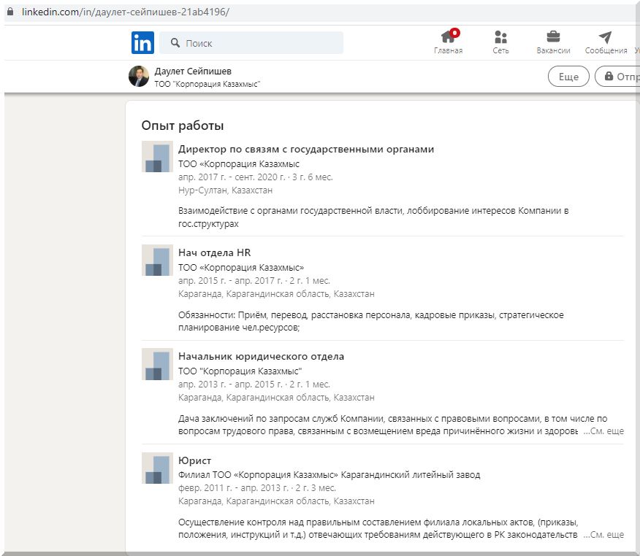Viewport: 640px width, 556px height.
Task: Click the locked Отпр message button
Action: click(617, 77)
